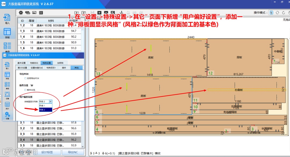Screen dimensions: 290x157
Task: Select board row 1_4 in the list
Action: pyautogui.click(x=50, y=37)
